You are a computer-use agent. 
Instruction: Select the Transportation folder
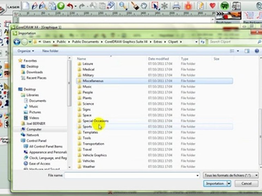154,144
